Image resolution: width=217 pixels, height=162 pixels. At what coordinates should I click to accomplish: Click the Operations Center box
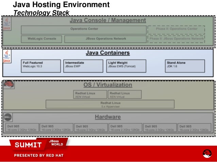click(x=84, y=30)
